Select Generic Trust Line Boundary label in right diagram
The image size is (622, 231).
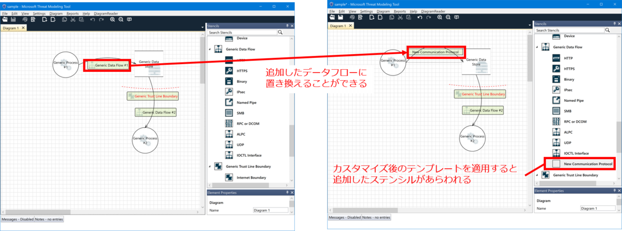pos(480,94)
